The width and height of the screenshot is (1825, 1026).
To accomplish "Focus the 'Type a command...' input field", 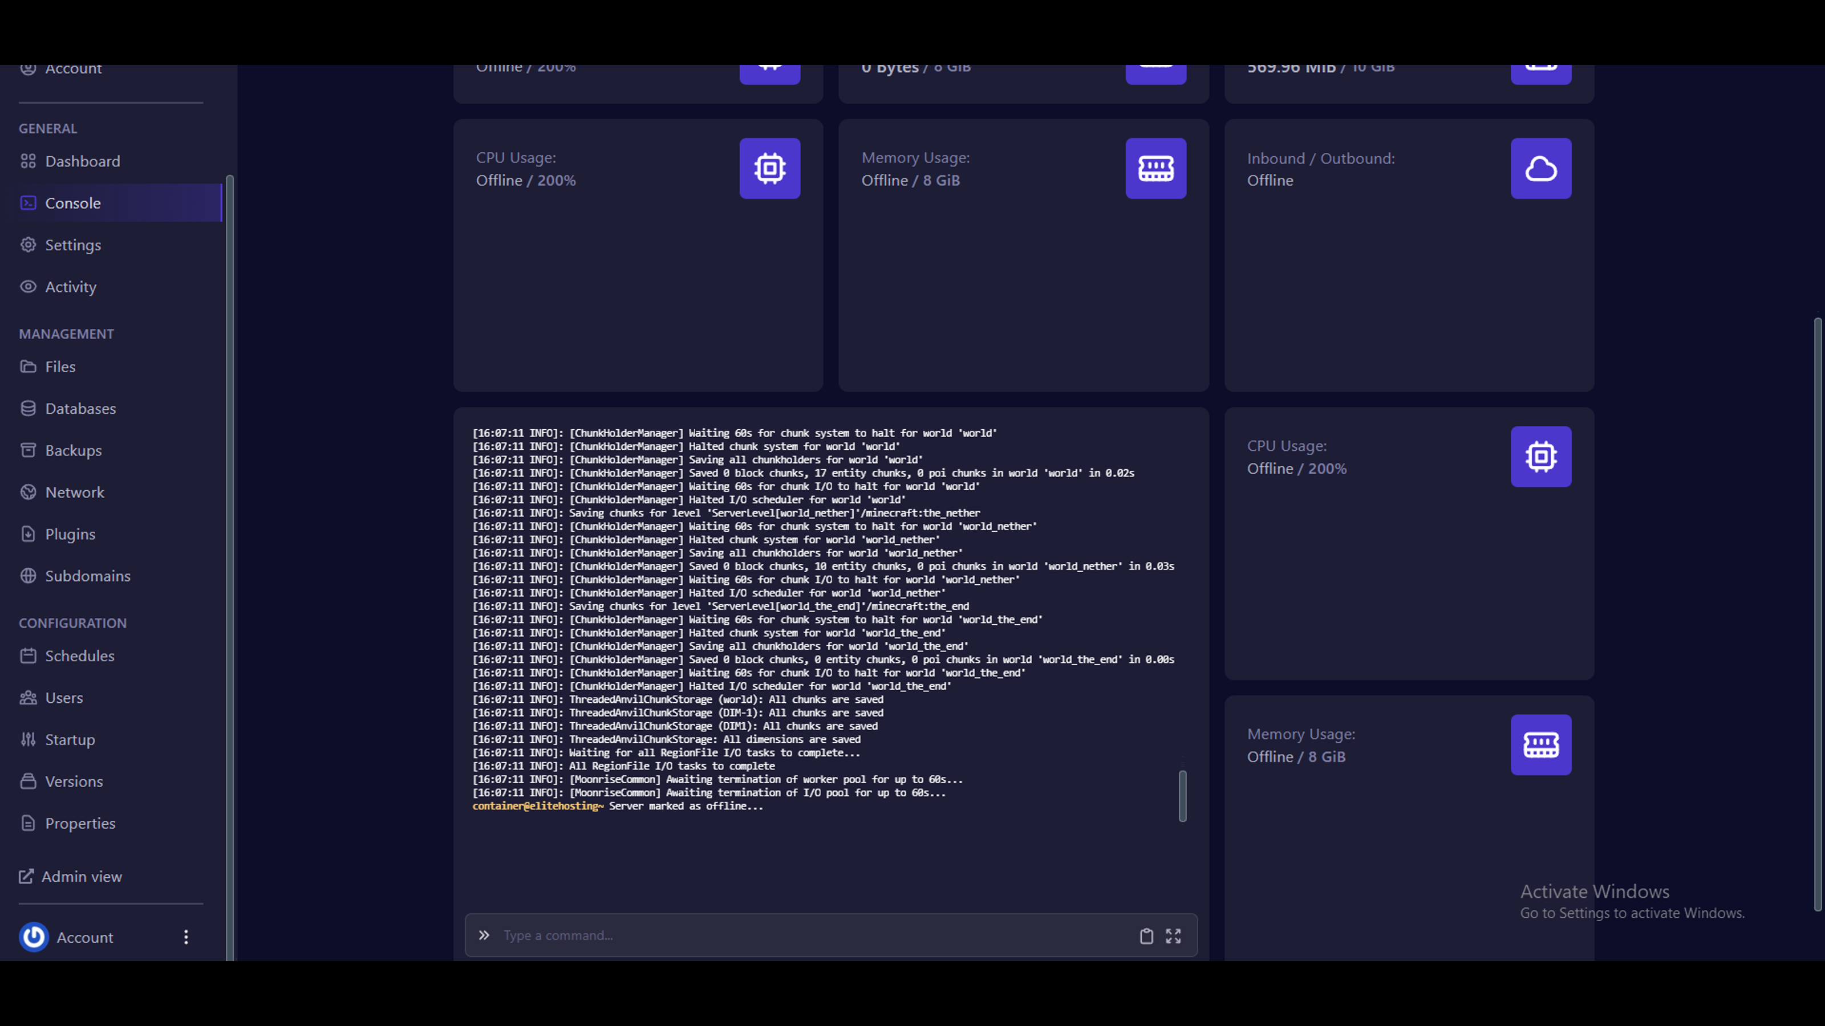I will 815,935.
